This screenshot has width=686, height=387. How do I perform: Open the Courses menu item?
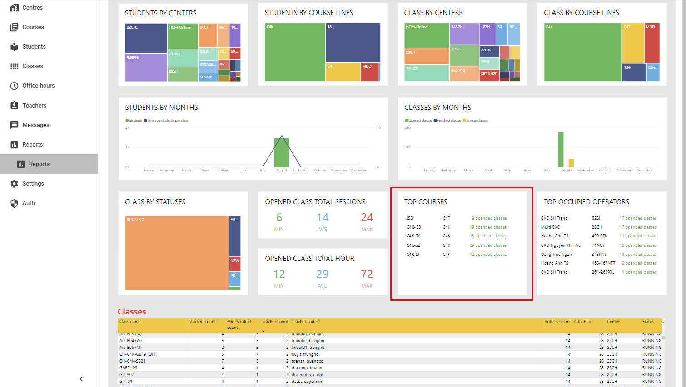(x=49, y=27)
